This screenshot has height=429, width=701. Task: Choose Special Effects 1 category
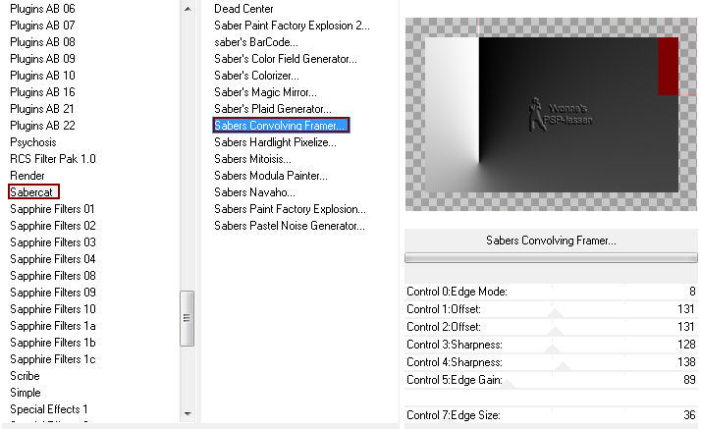(x=49, y=409)
